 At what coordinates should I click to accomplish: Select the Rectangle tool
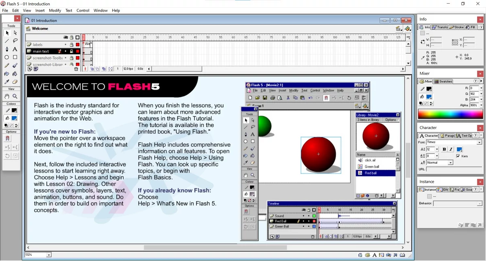[x=15, y=58]
